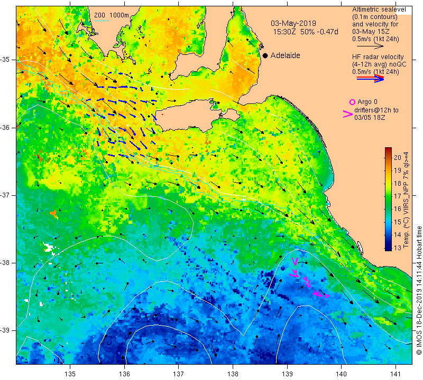Click the latitude label -35
Screen dimensions: 423x380
[x=5, y=60]
